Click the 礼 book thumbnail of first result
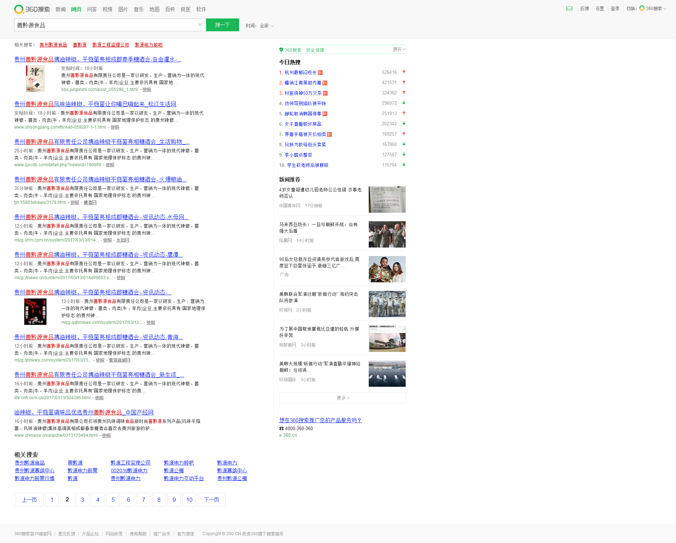676x543 pixels. pos(35,78)
